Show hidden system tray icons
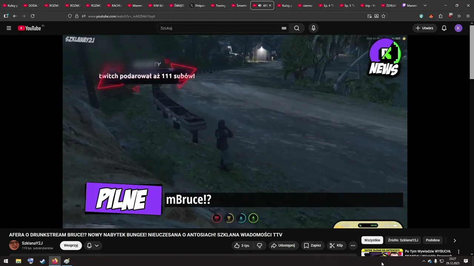This screenshot has height=266, width=474. coord(424,261)
